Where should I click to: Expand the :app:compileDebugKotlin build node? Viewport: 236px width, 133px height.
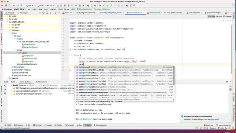[11, 91]
